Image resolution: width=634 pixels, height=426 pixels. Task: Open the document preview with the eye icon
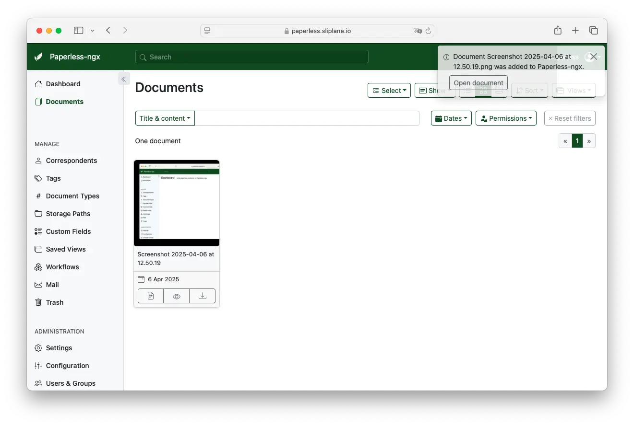point(176,296)
